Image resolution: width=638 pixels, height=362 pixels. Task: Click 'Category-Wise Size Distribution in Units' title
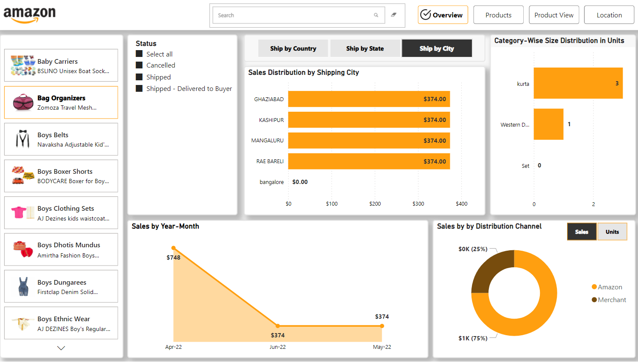559,40
